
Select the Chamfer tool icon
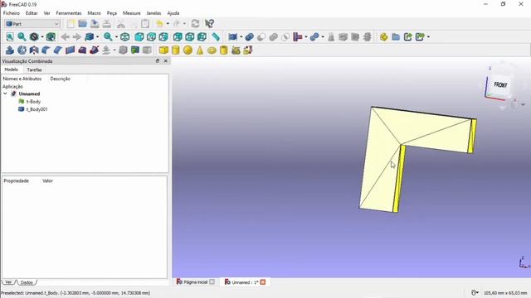[58, 50]
